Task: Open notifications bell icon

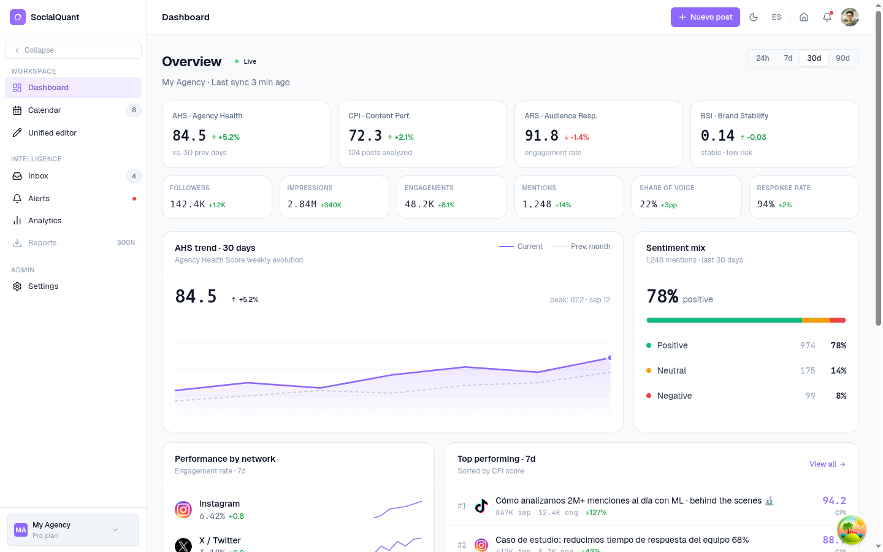Action: [x=827, y=17]
